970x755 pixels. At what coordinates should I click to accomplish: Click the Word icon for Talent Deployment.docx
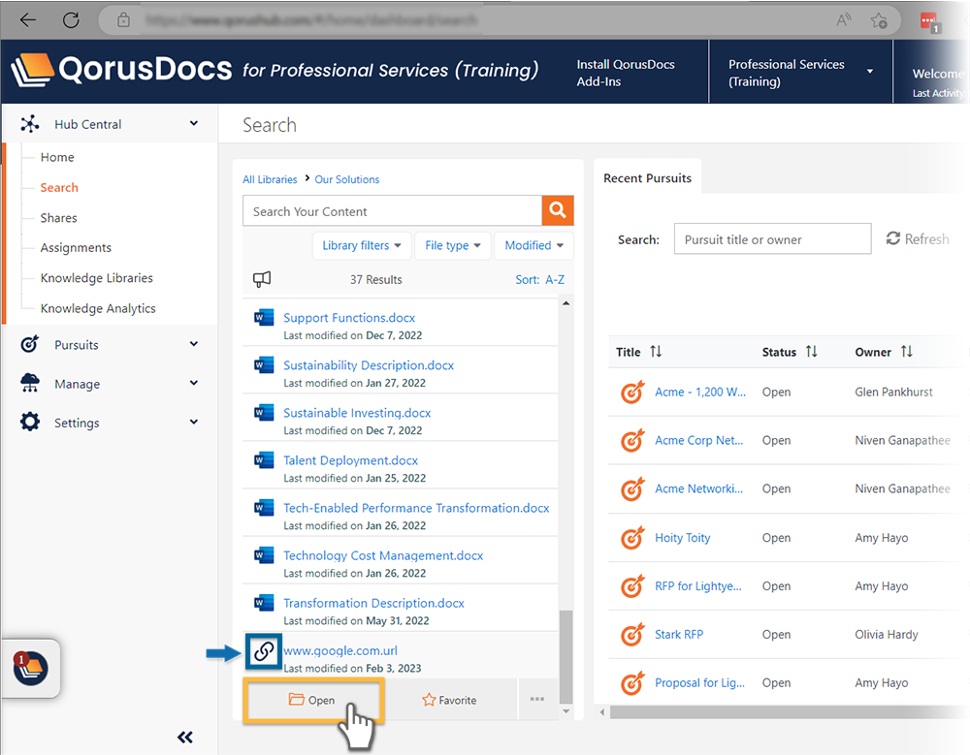(264, 460)
